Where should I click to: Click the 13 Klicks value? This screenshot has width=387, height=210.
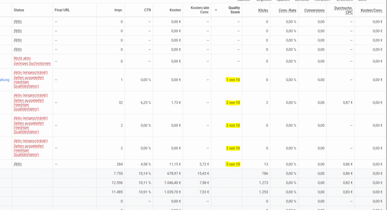point(266,164)
